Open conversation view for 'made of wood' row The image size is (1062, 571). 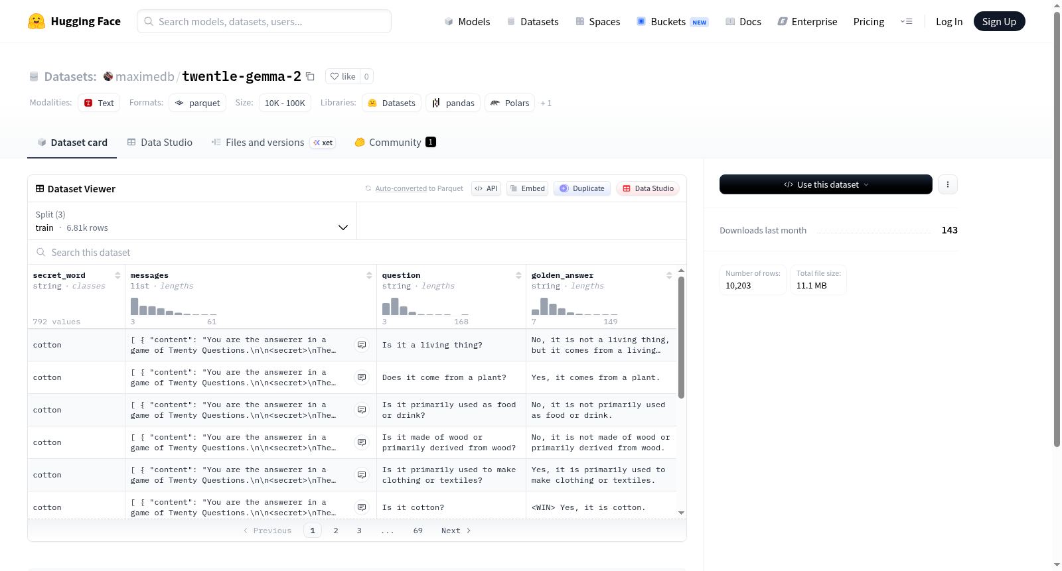(362, 442)
